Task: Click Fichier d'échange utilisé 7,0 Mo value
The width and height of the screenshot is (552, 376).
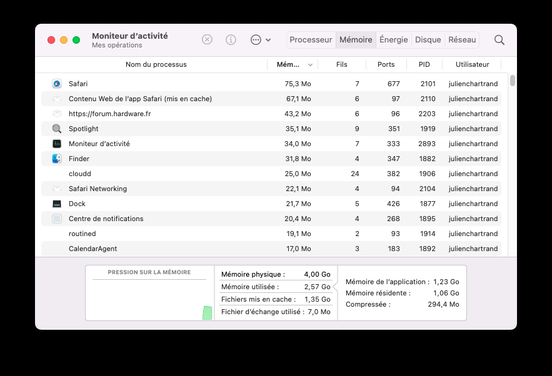Action: click(x=319, y=312)
